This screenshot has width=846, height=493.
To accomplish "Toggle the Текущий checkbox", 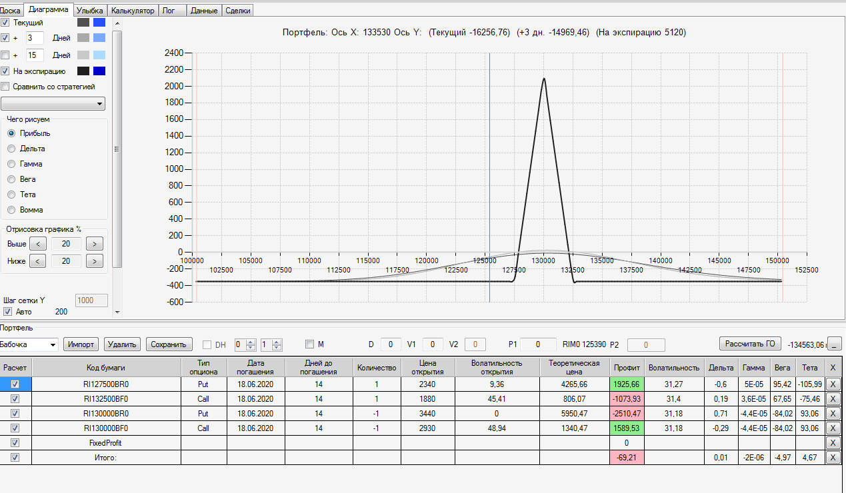I will pos(5,23).
